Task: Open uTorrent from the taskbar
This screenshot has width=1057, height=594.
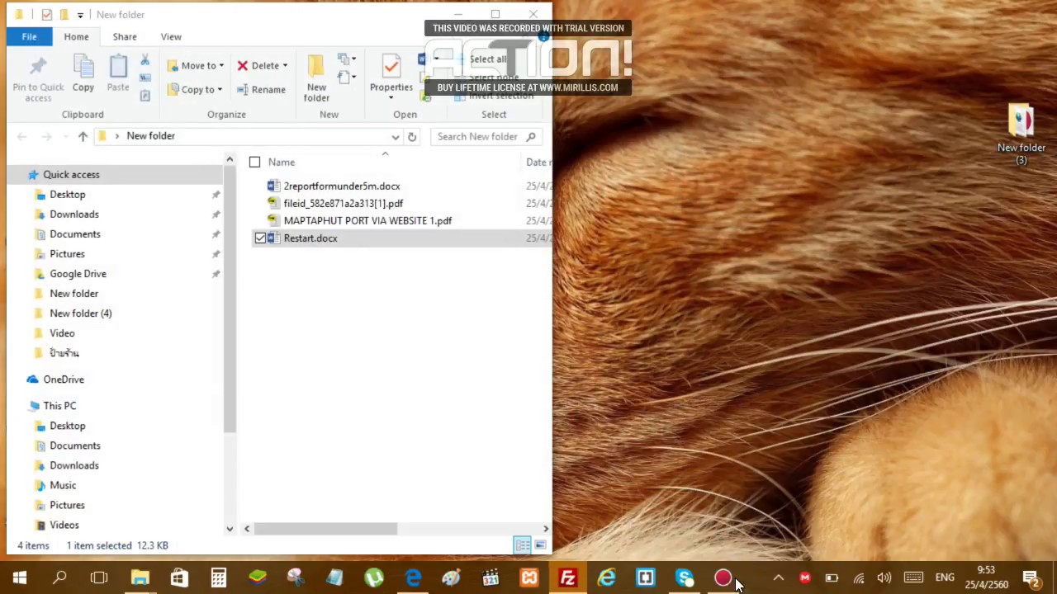Action: [373, 577]
